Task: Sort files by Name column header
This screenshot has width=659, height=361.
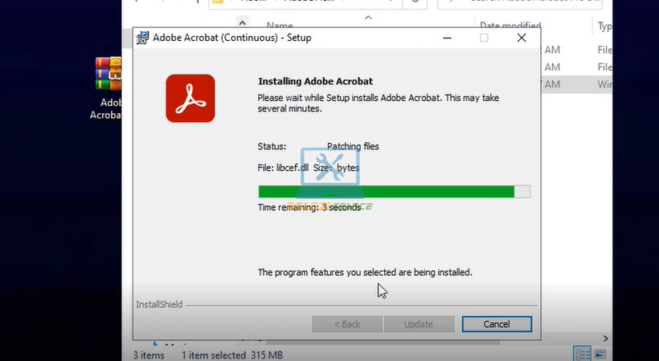Action: click(x=279, y=26)
